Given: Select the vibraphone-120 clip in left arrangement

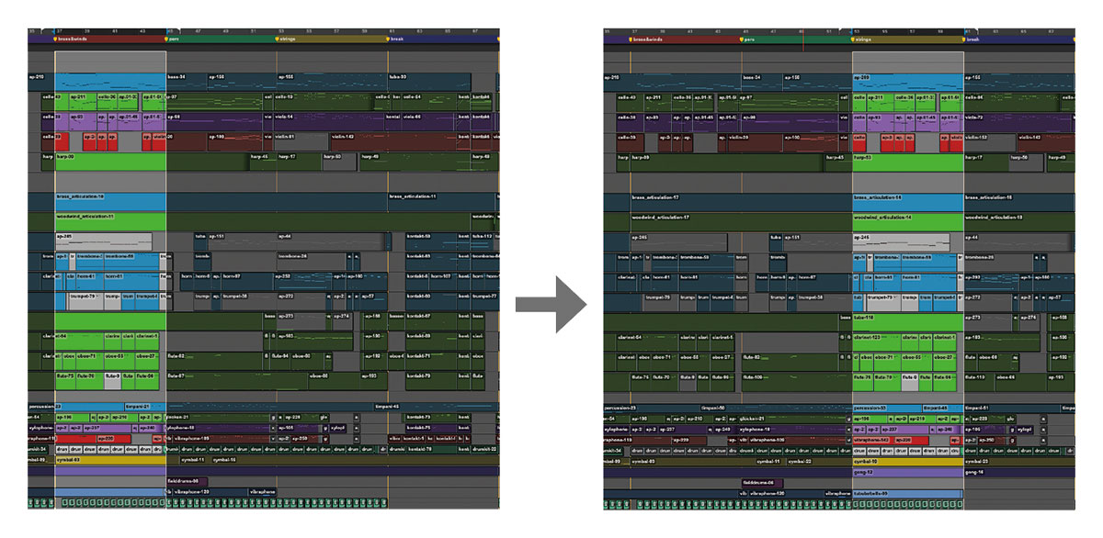Looking at the screenshot, I should tap(210, 493).
